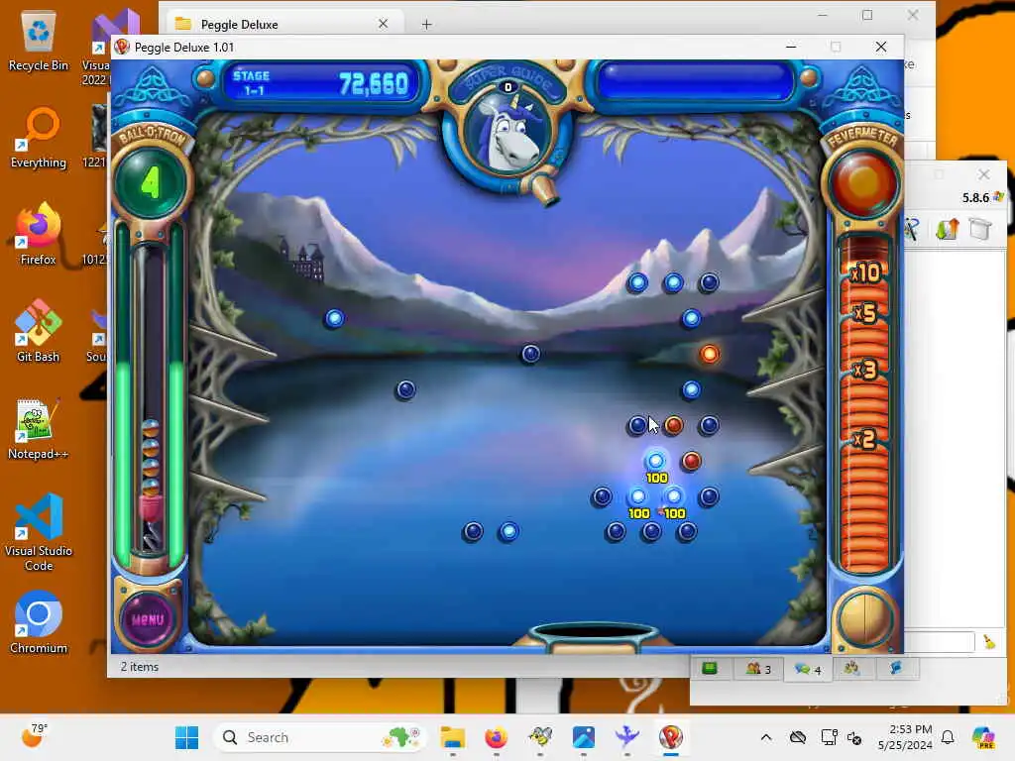
Task: Click the leftmost lit blue peg
Action: pos(335,318)
